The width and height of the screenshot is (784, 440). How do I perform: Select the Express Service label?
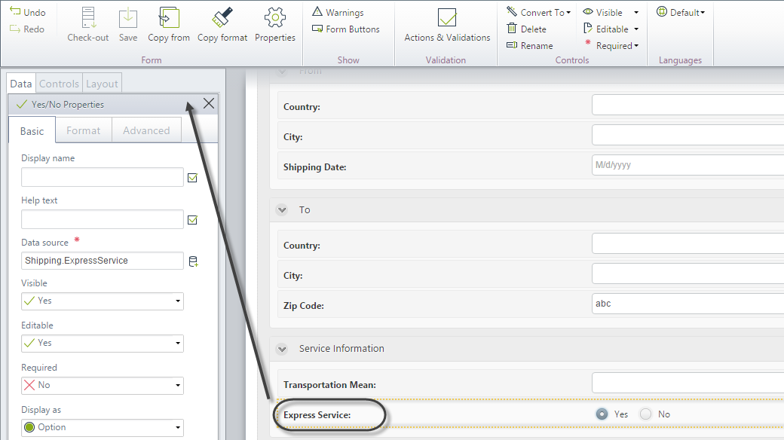coord(317,414)
